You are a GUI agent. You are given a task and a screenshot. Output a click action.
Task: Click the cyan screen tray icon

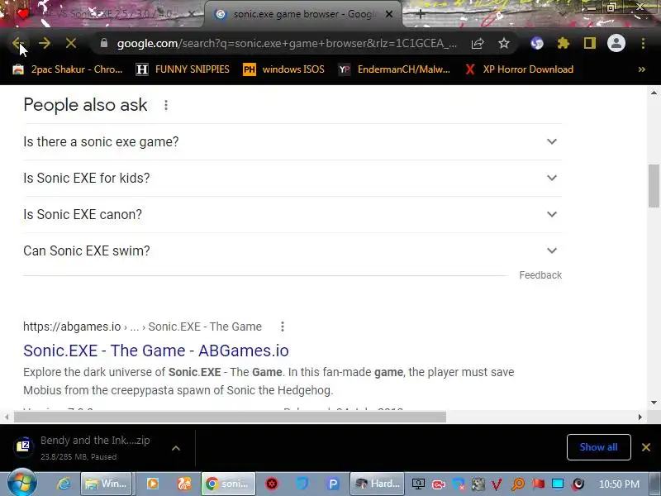[558, 484]
